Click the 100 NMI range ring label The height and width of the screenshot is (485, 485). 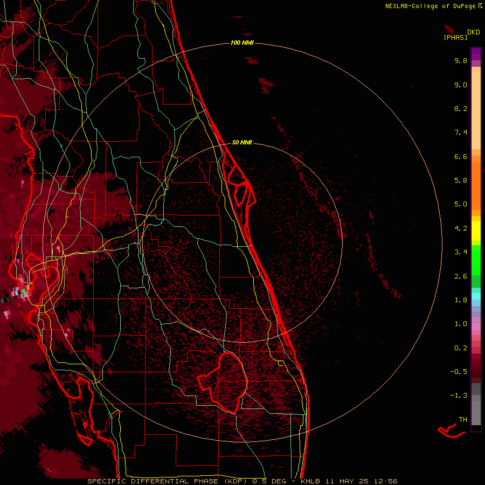pos(242,43)
